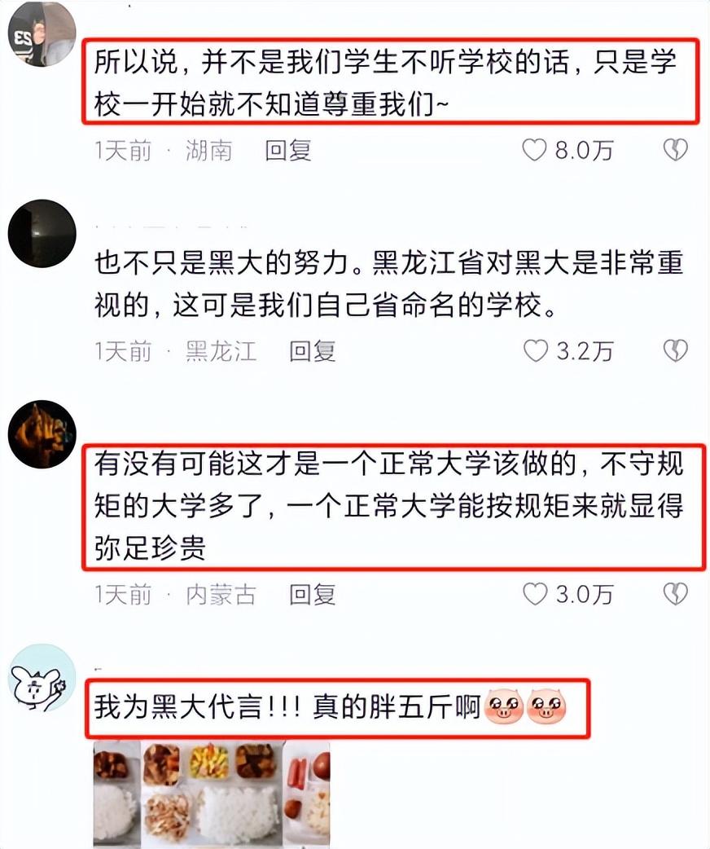Like the Inner Mongolia comment with 3.0万 likes
Screen dimensions: 710x849
point(535,594)
